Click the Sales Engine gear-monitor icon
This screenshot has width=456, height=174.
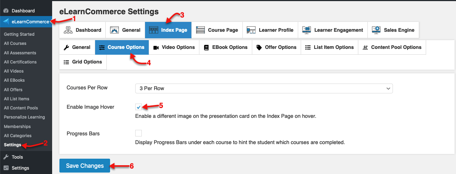point(376,30)
